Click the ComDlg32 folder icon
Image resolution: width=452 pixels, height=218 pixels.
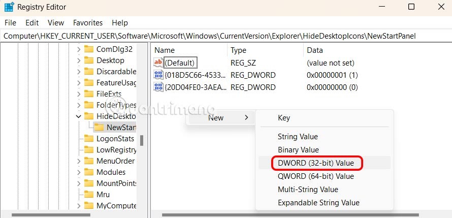[x=89, y=49]
